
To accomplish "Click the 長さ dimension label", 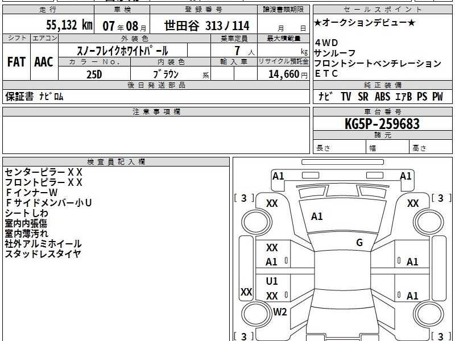I will [323, 148].
